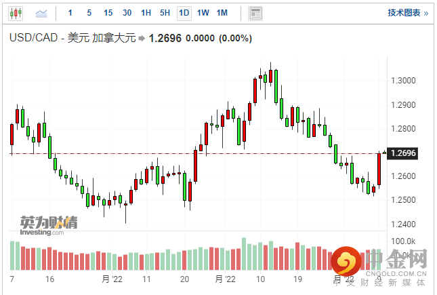Select the 15 minute interval
This screenshot has width=437, height=295.
108,13
